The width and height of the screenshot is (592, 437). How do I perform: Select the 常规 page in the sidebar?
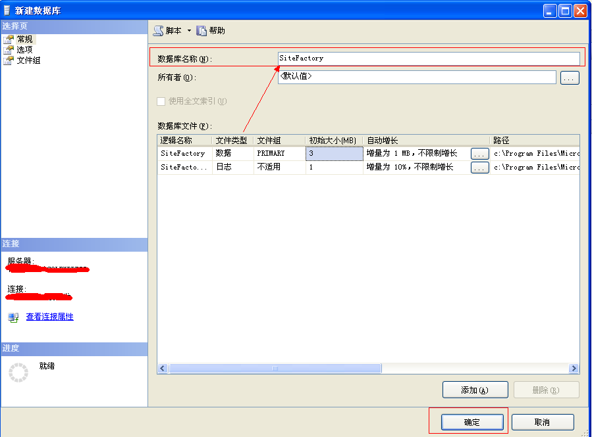tap(24, 39)
